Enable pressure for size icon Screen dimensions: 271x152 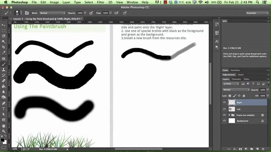click(x=124, y=13)
